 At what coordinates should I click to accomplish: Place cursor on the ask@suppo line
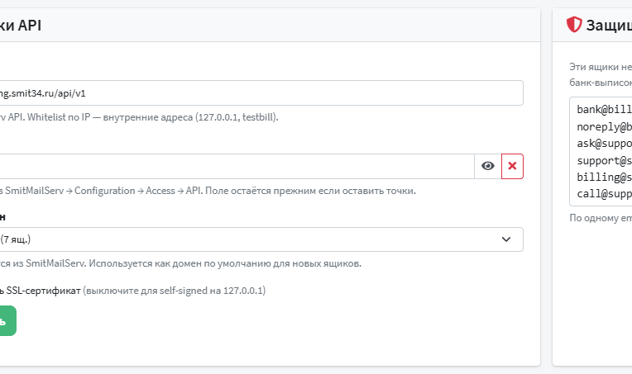tap(604, 144)
